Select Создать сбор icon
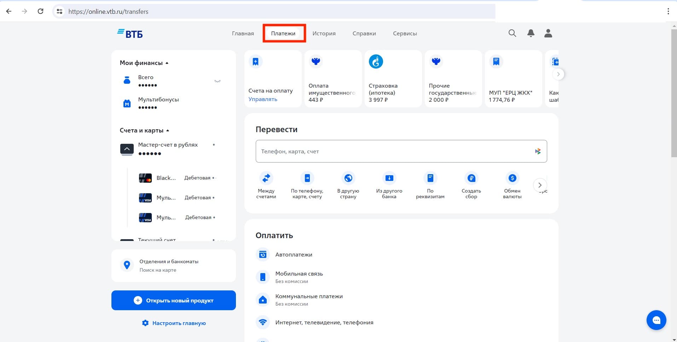The height and width of the screenshot is (342, 677). 471,178
